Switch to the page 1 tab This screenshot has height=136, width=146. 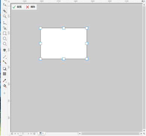pos(42,133)
